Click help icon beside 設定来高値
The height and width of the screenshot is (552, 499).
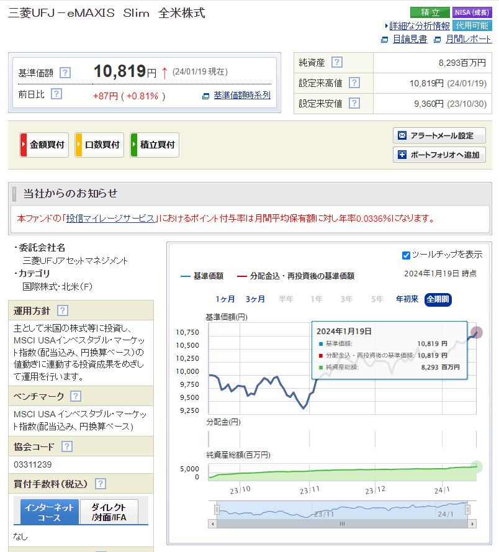[354, 83]
